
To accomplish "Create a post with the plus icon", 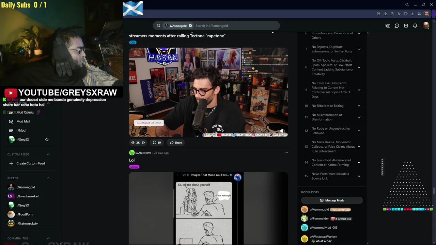I will [406, 26].
